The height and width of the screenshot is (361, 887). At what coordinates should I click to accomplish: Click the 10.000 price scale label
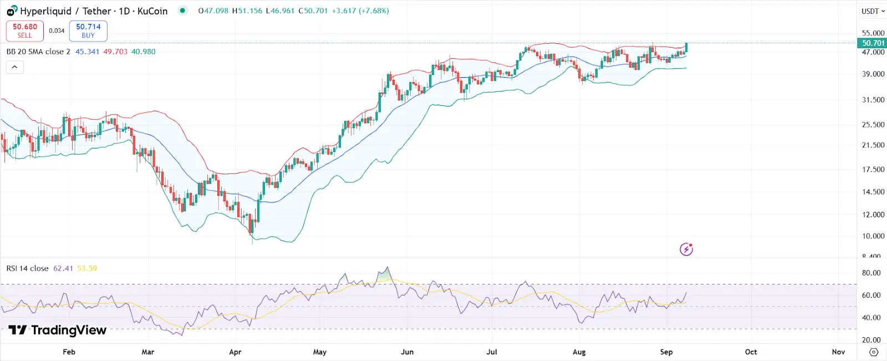(x=873, y=236)
